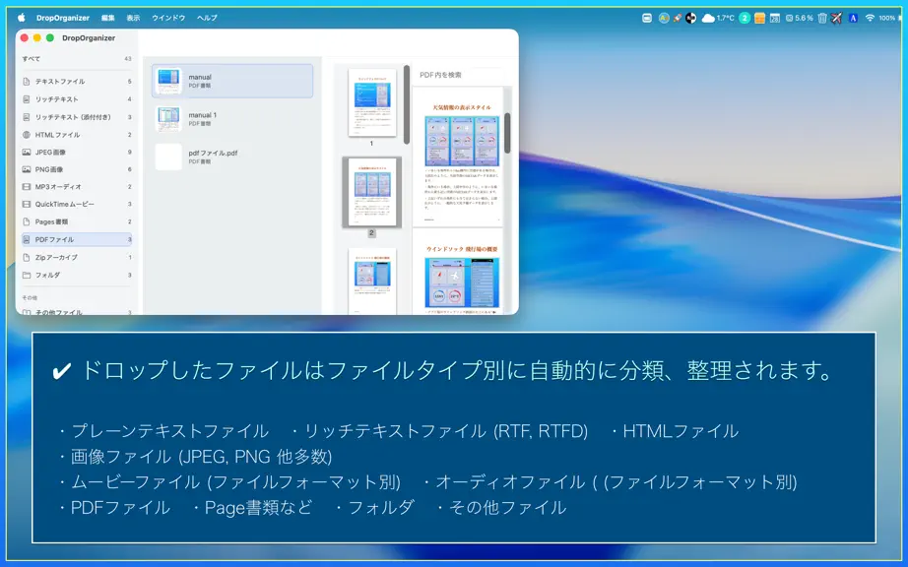908x567 pixels.
Task: Open the orange box menu bar icon
Action: coord(759,18)
